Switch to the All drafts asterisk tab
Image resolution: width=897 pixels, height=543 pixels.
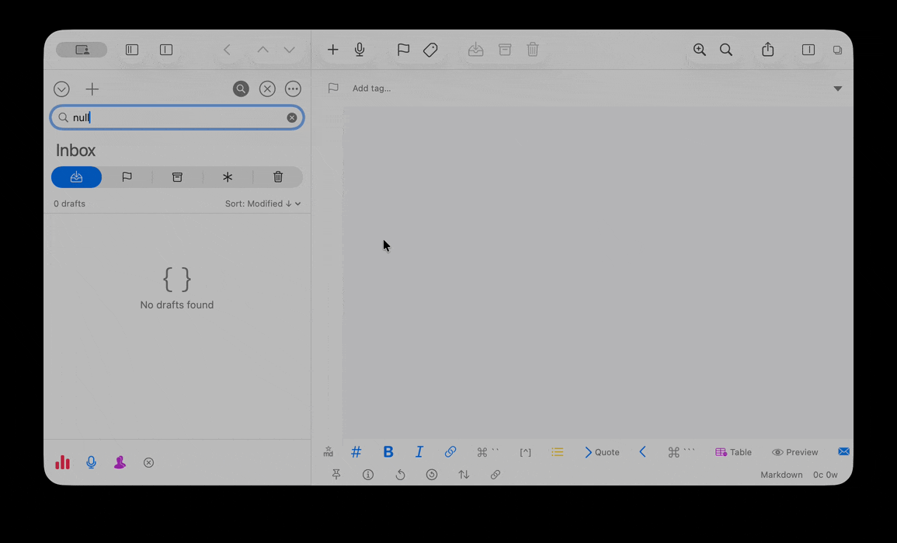click(x=228, y=177)
